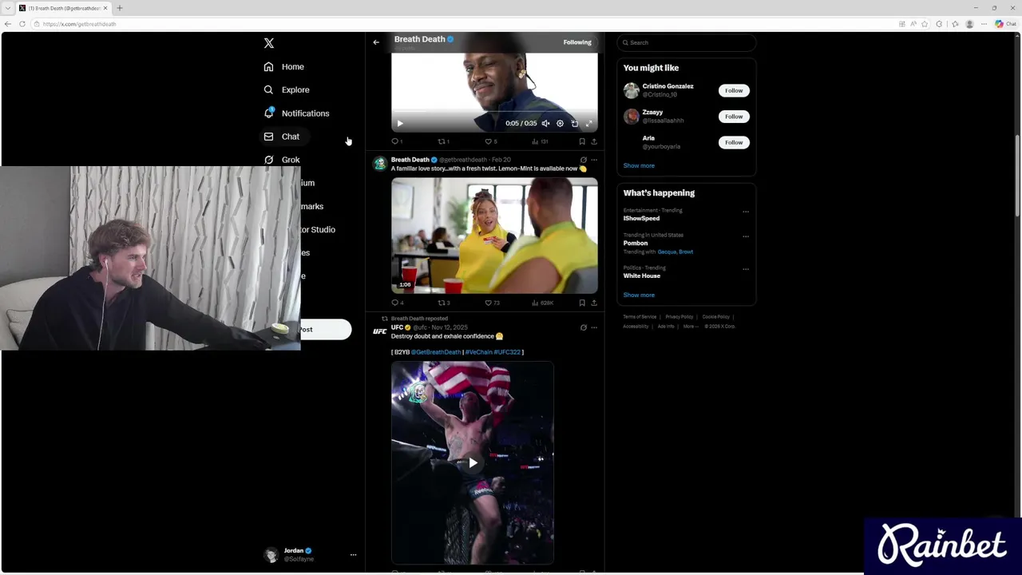
Task: Like the Lemon-Mint post with 73 likes
Action: 492,303
